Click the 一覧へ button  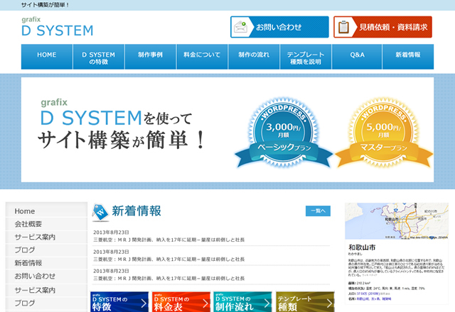coord(318,211)
